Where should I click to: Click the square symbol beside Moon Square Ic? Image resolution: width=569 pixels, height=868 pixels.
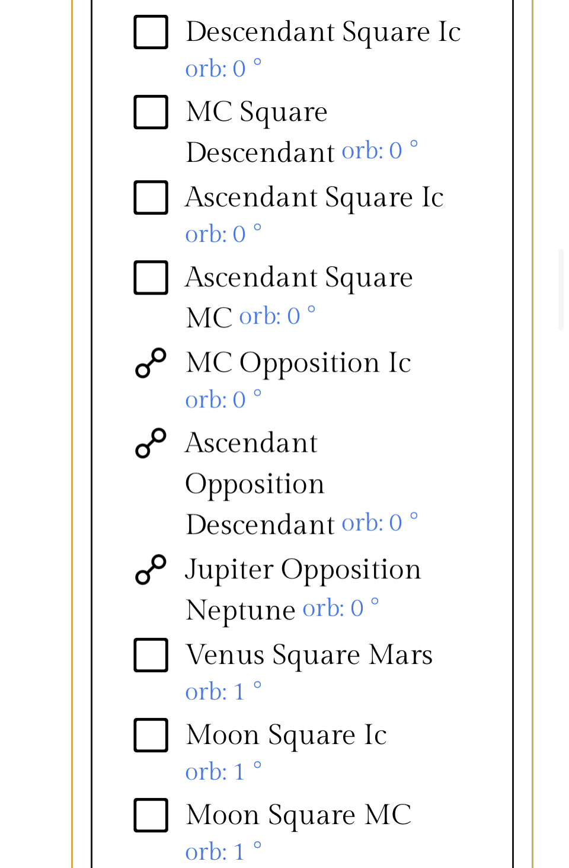pyautogui.click(x=151, y=735)
